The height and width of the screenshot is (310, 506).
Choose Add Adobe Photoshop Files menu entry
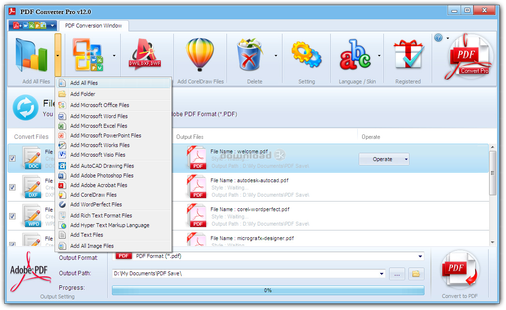point(113,175)
